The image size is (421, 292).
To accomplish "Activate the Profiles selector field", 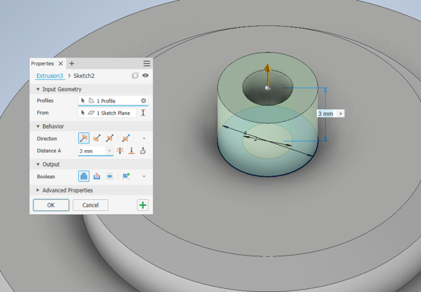I will 113,101.
